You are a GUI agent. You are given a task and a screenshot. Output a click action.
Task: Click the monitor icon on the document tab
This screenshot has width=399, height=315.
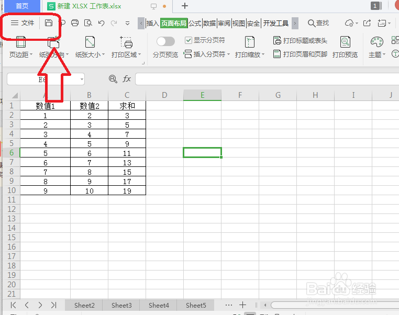click(153, 6)
